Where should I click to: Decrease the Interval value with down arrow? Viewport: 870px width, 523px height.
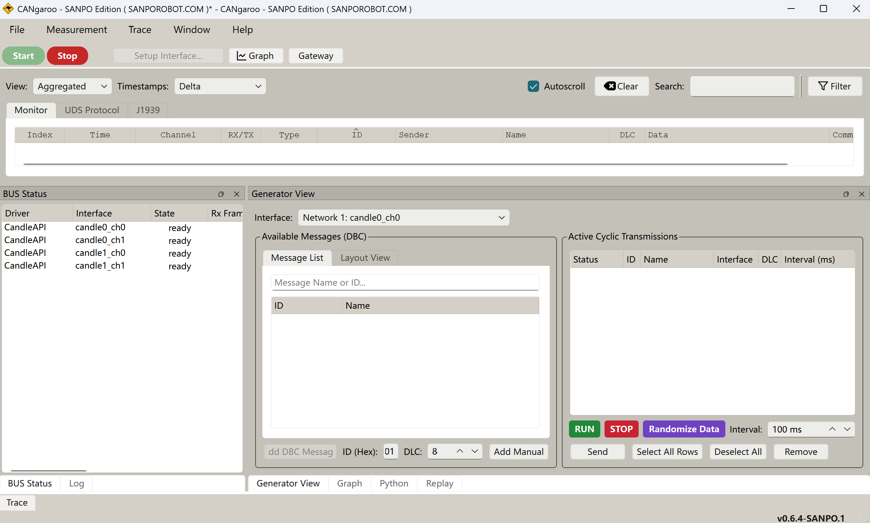[847, 429]
